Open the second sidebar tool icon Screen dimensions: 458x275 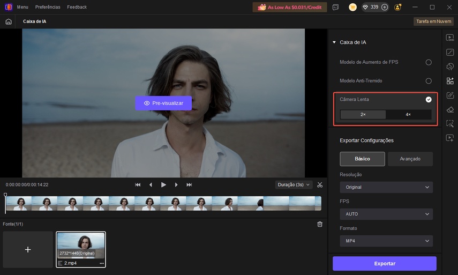(x=450, y=53)
